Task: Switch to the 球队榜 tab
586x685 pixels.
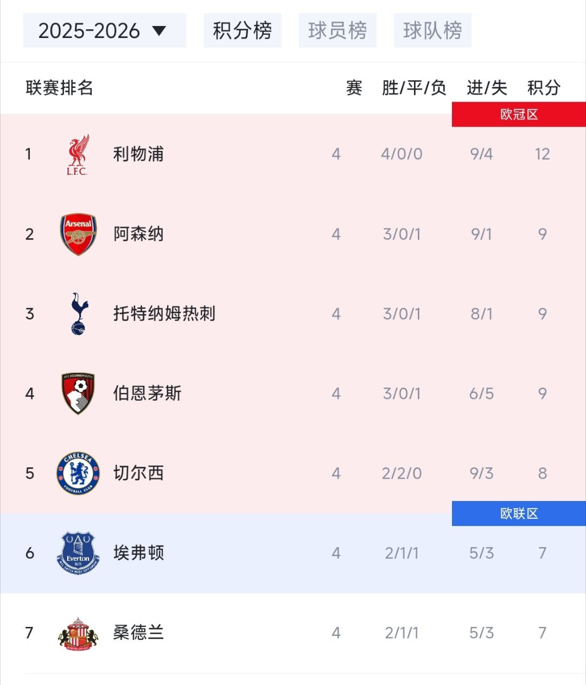Action: pos(432,31)
